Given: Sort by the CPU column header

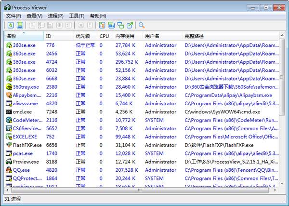Looking at the screenshot, I should tap(105, 36).
